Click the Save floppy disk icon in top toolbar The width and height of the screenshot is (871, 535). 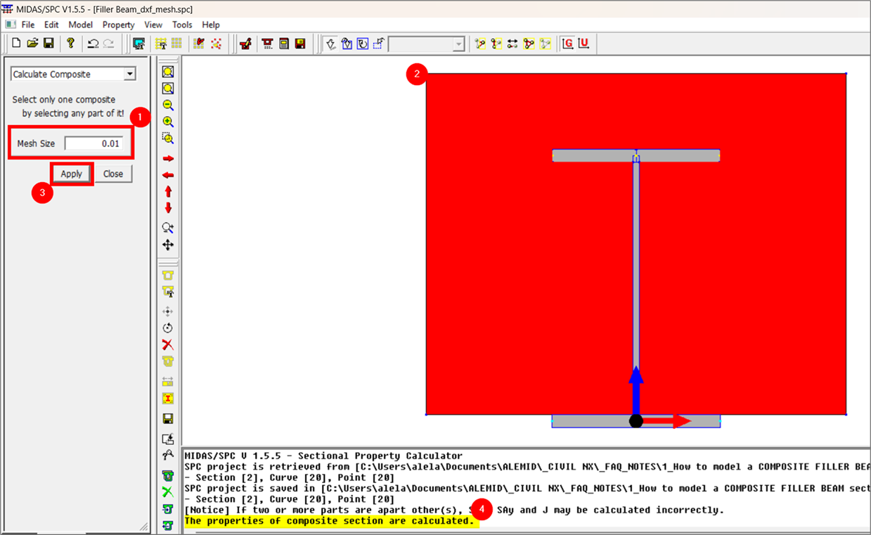[x=49, y=44]
